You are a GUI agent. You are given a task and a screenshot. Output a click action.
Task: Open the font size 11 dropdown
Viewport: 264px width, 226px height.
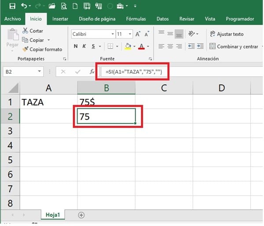coord(124,34)
